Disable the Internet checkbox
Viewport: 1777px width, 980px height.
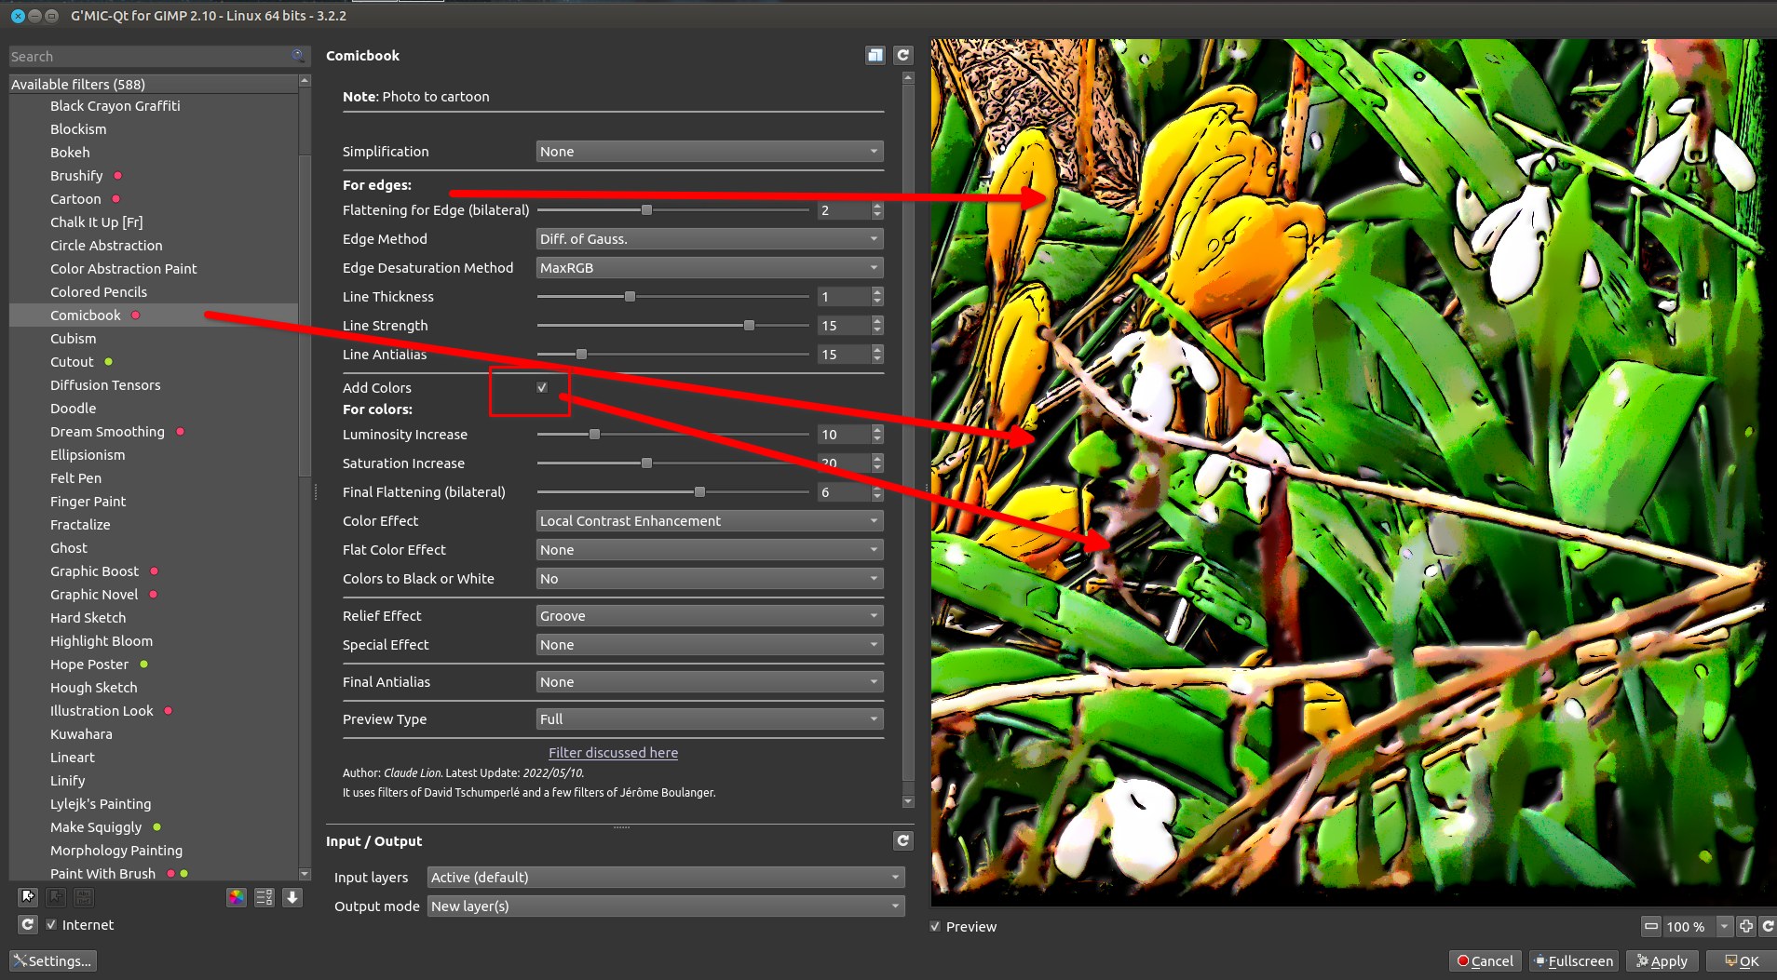(52, 925)
